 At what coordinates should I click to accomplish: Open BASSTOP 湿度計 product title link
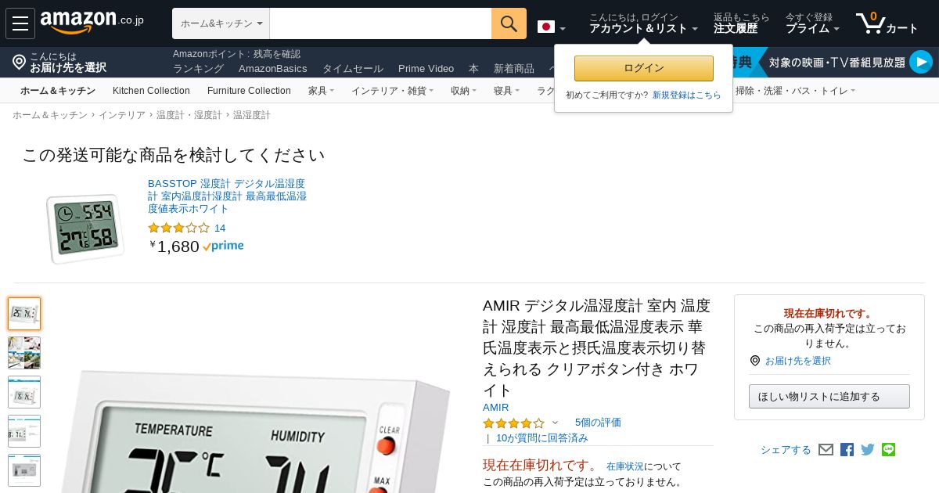[x=227, y=196]
